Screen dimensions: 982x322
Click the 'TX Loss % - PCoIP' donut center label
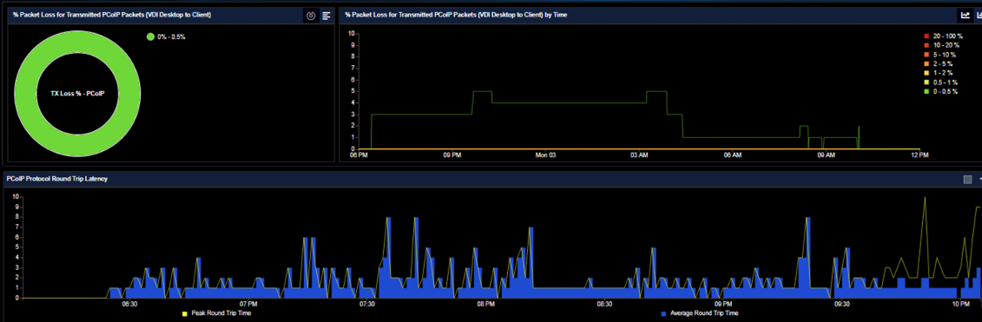tap(77, 94)
